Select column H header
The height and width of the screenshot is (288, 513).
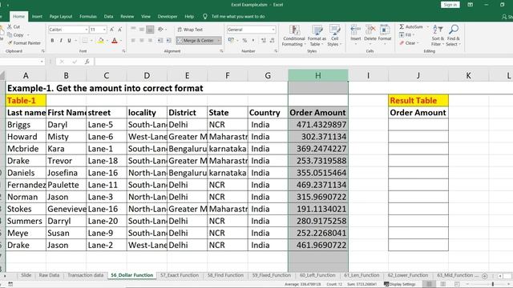(x=318, y=75)
